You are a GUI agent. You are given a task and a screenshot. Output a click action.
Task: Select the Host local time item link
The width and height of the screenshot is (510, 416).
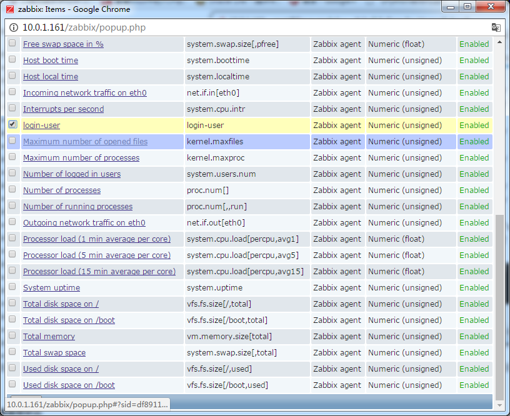click(51, 77)
